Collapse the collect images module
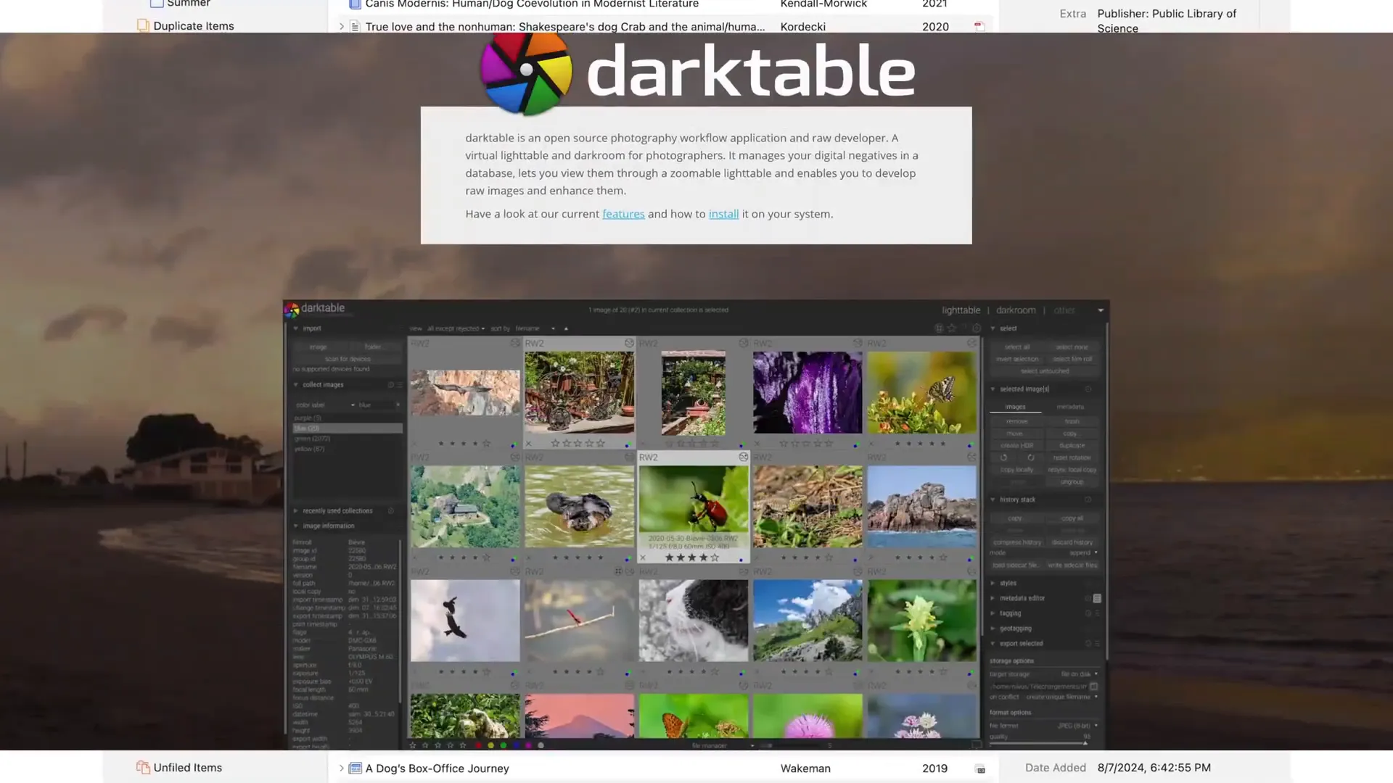The width and height of the screenshot is (1393, 783). pyautogui.click(x=296, y=385)
